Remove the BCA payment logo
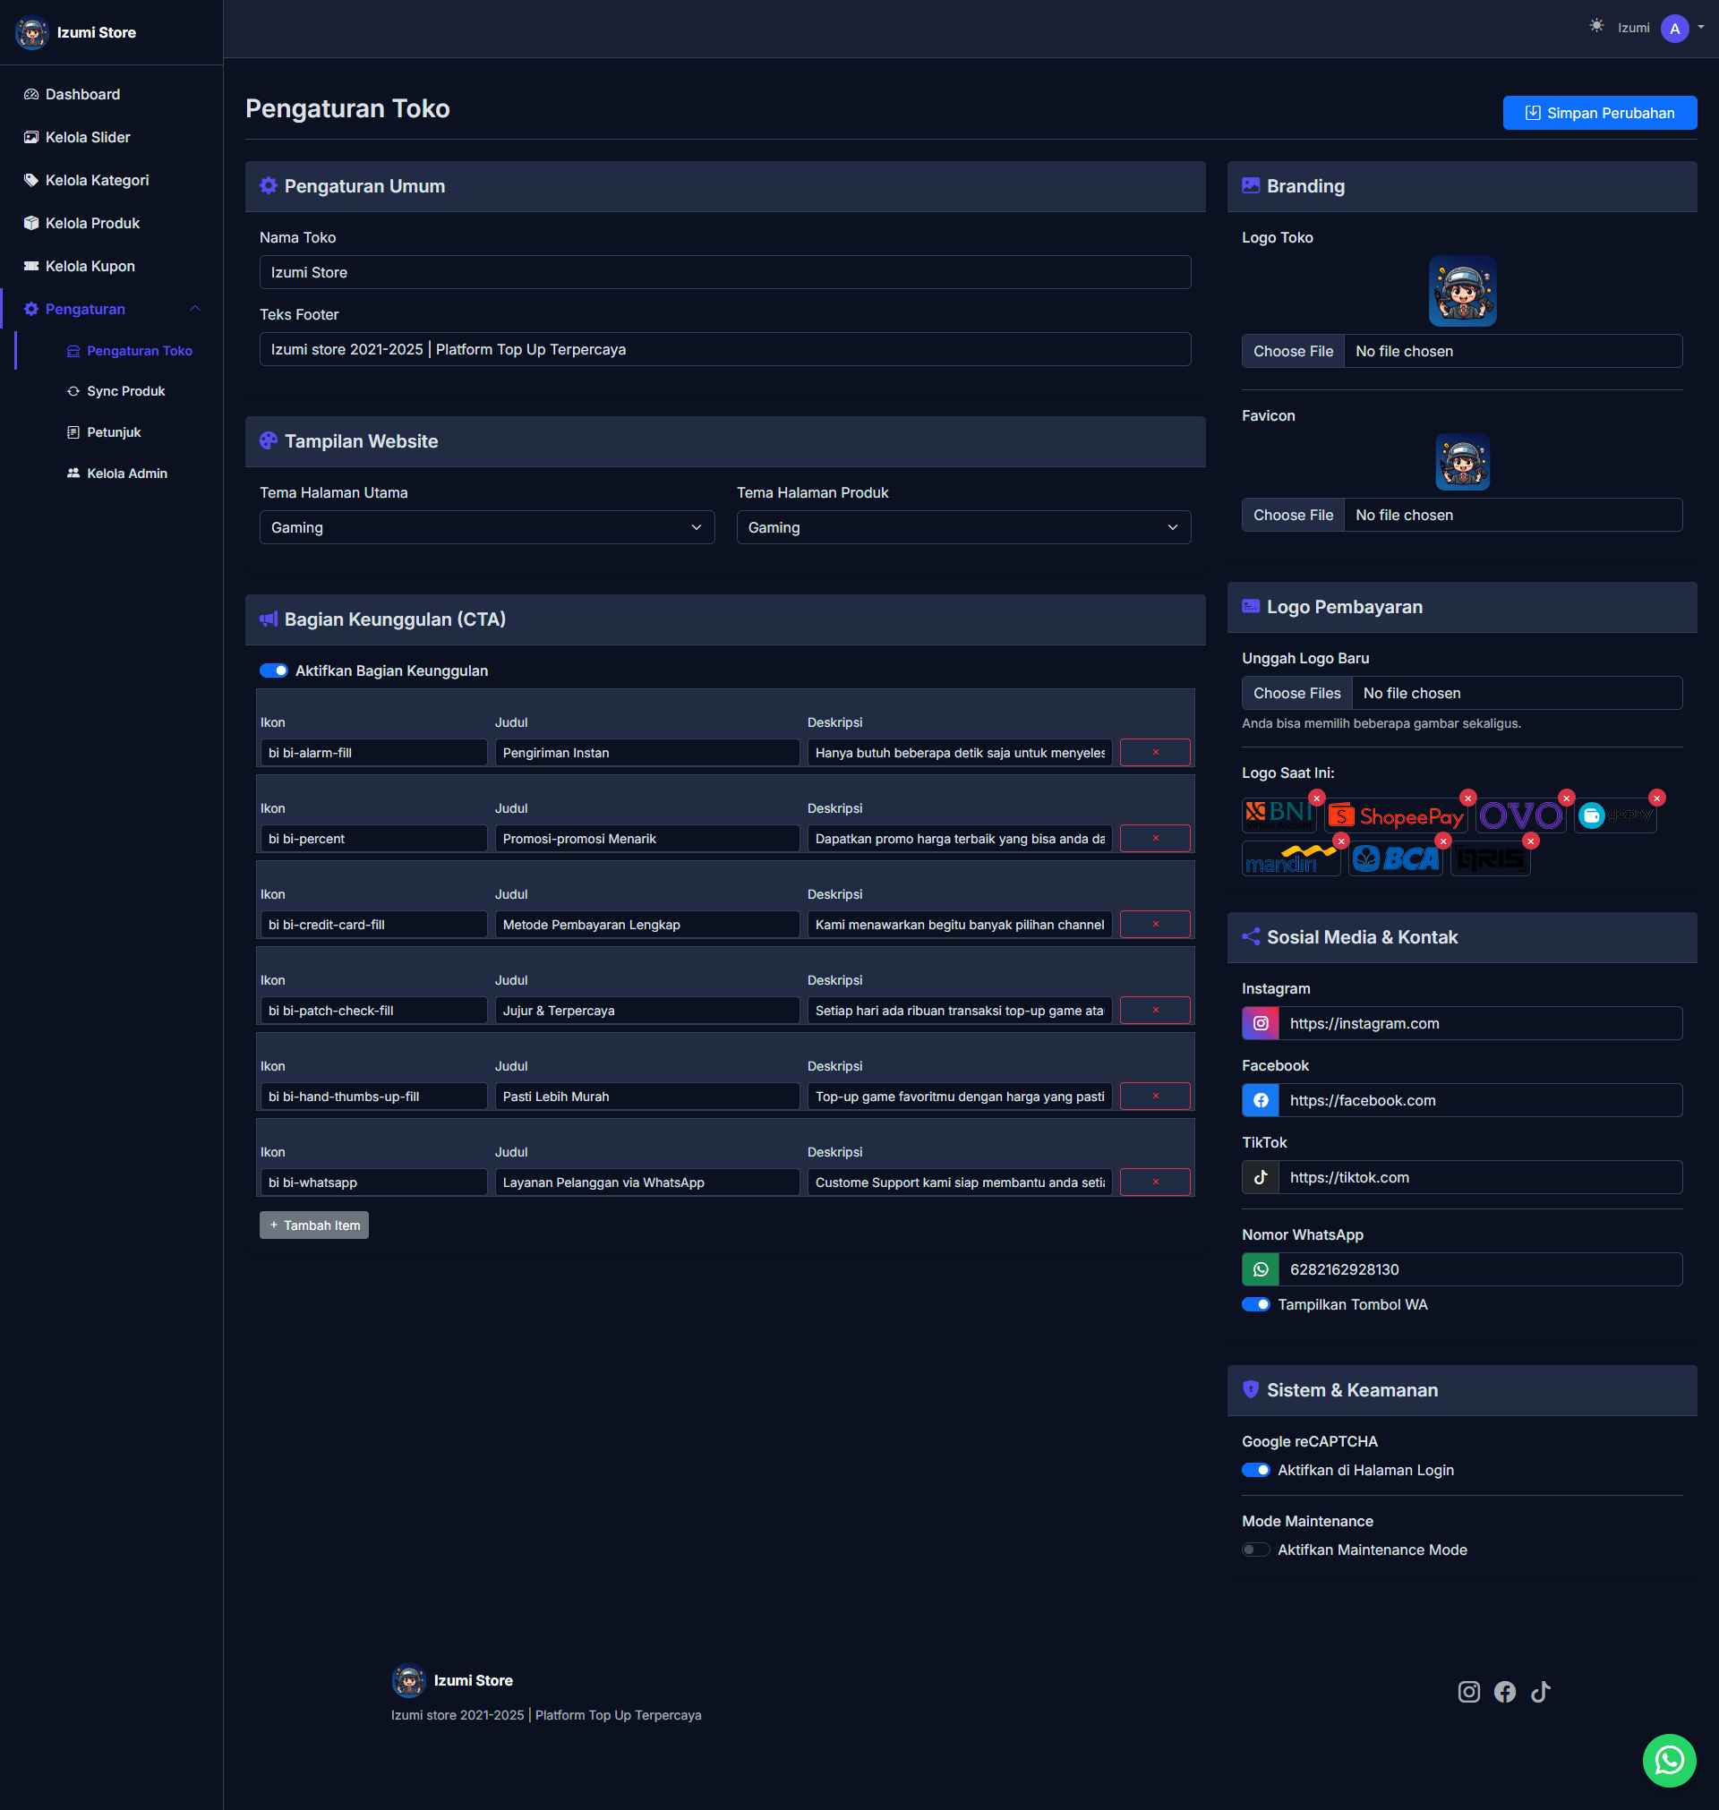Viewport: 1719px width, 1810px height. 1442,841
